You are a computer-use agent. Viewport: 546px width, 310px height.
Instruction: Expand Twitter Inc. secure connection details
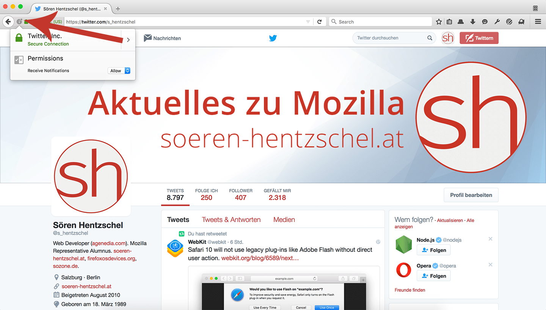[128, 40]
